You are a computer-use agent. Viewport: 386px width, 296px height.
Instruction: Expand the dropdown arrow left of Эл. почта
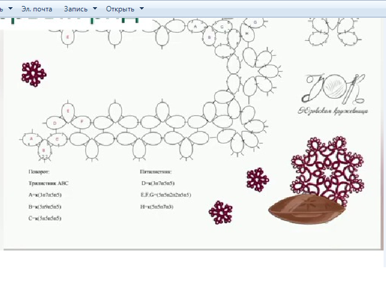[x=10, y=8]
